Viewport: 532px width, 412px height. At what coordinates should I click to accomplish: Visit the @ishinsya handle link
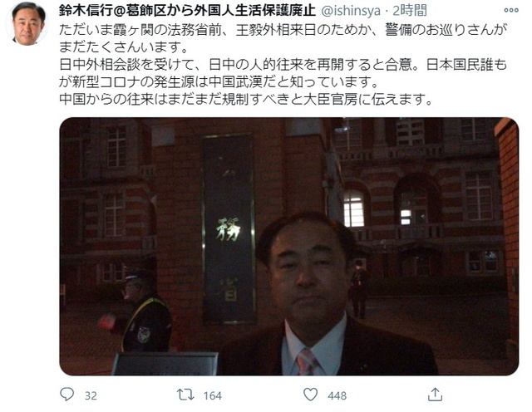351,11
